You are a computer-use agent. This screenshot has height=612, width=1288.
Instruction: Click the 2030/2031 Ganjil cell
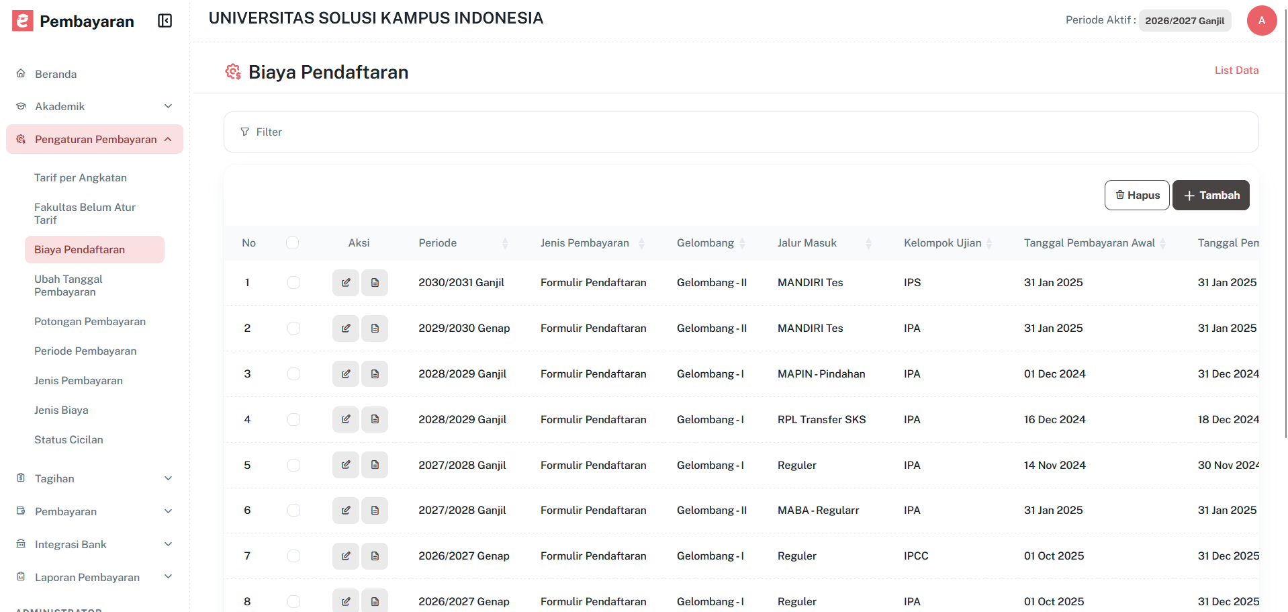click(x=461, y=283)
